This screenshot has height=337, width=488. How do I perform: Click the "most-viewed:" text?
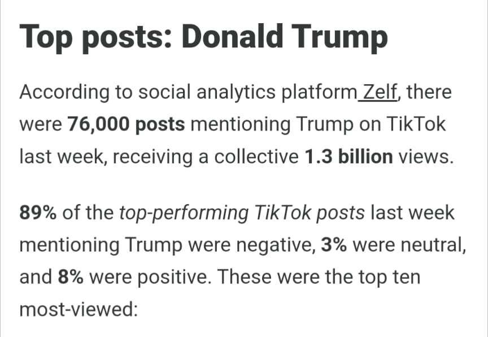[x=79, y=310]
